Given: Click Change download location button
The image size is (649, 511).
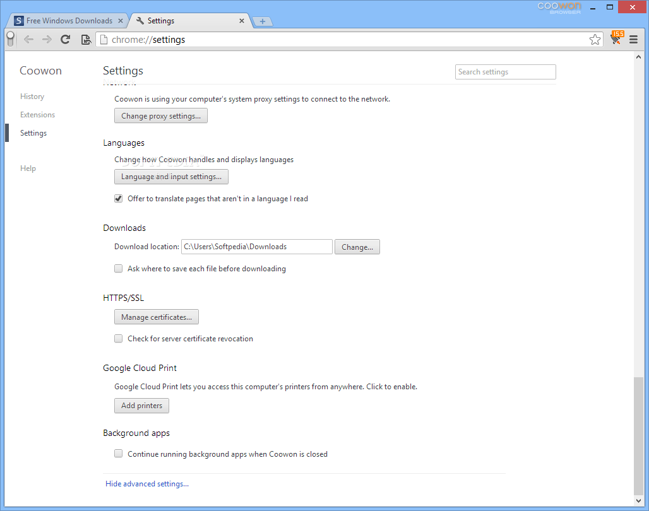Looking at the screenshot, I should pyautogui.click(x=357, y=247).
